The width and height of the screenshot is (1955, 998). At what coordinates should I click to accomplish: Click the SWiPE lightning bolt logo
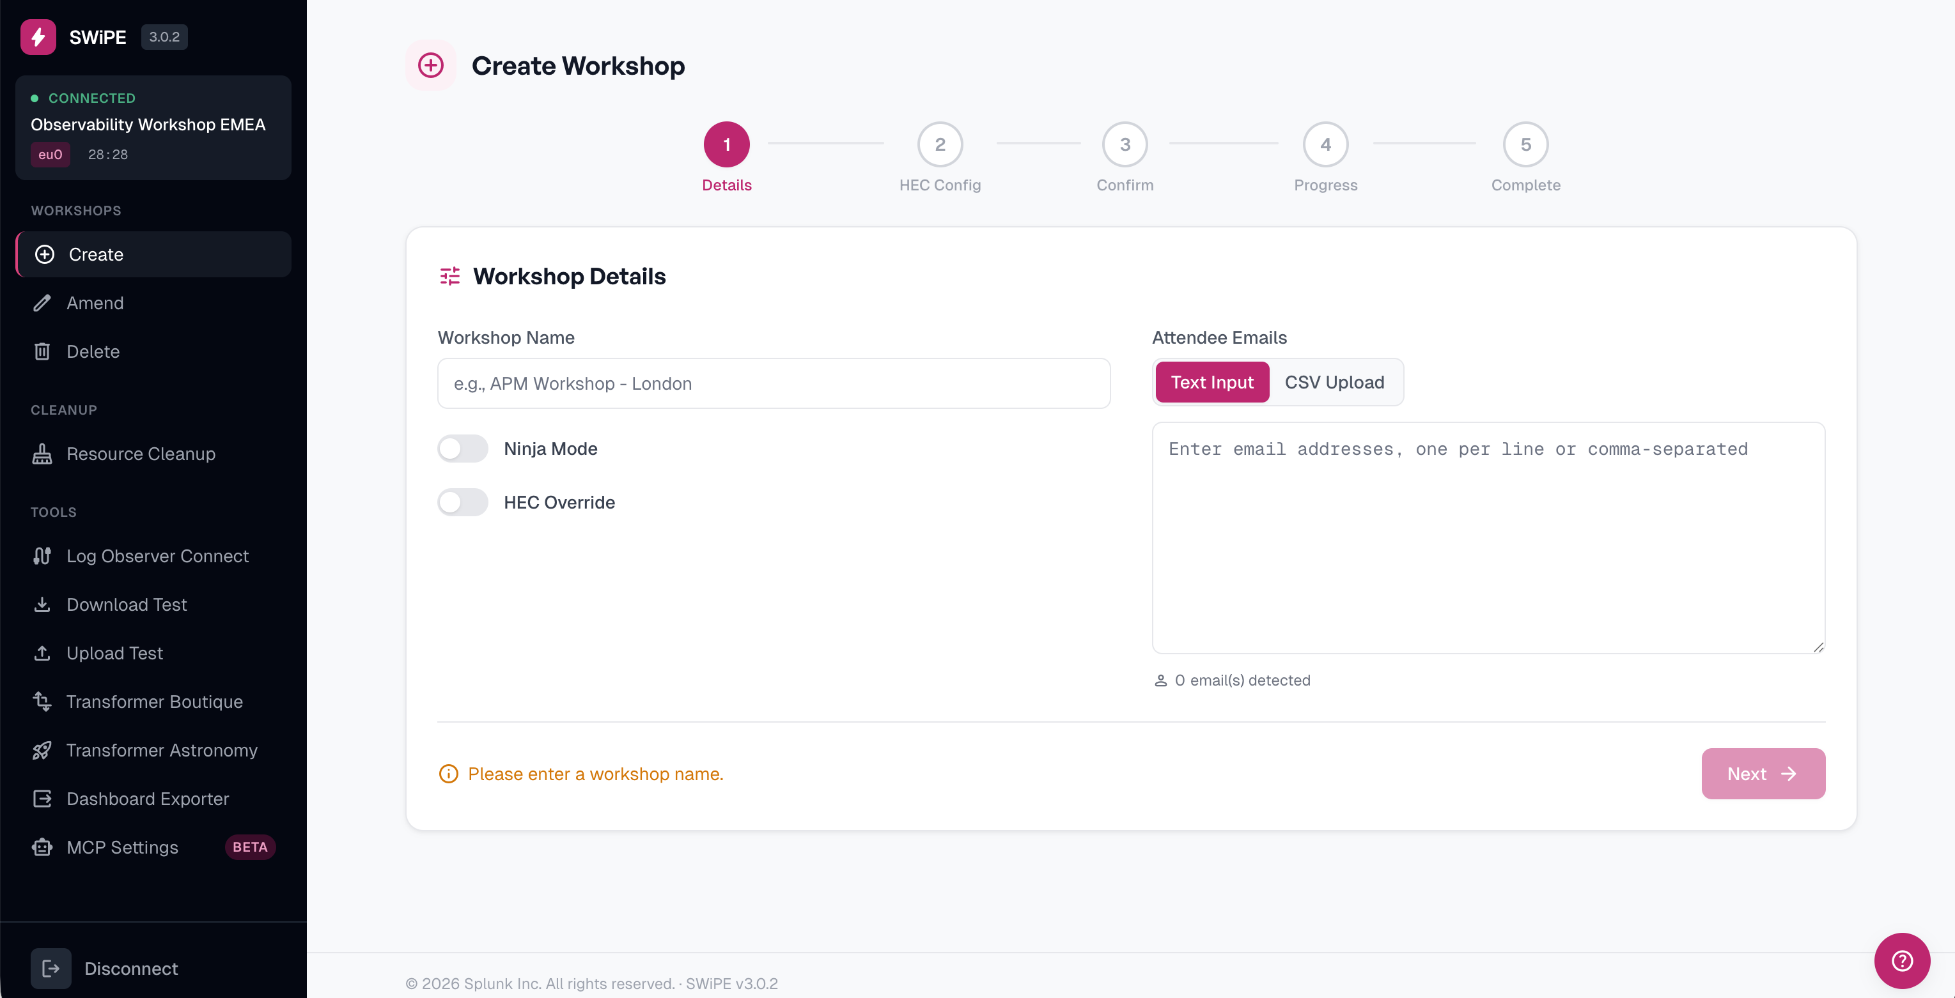point(38,36)
